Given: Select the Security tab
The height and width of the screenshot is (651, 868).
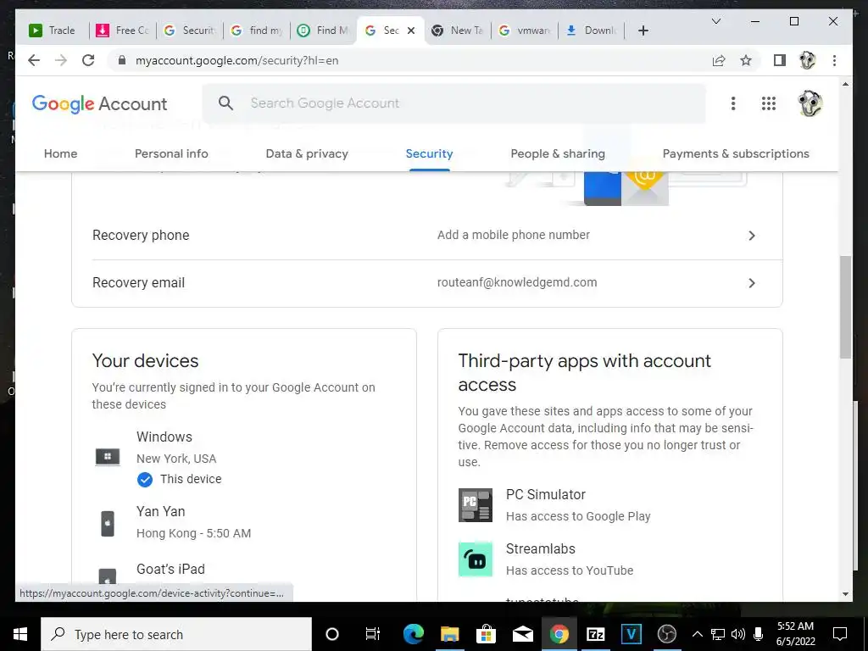Looking at the screenshot, I should click(429, 154).
